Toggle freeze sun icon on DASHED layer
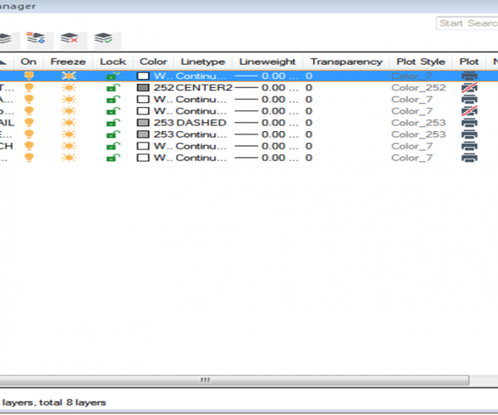Image resolution: width=498 pixels, height=415 pixels. coord(68,122)
